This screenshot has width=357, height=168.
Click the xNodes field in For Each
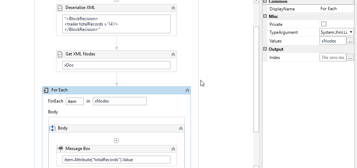[119, 101]
